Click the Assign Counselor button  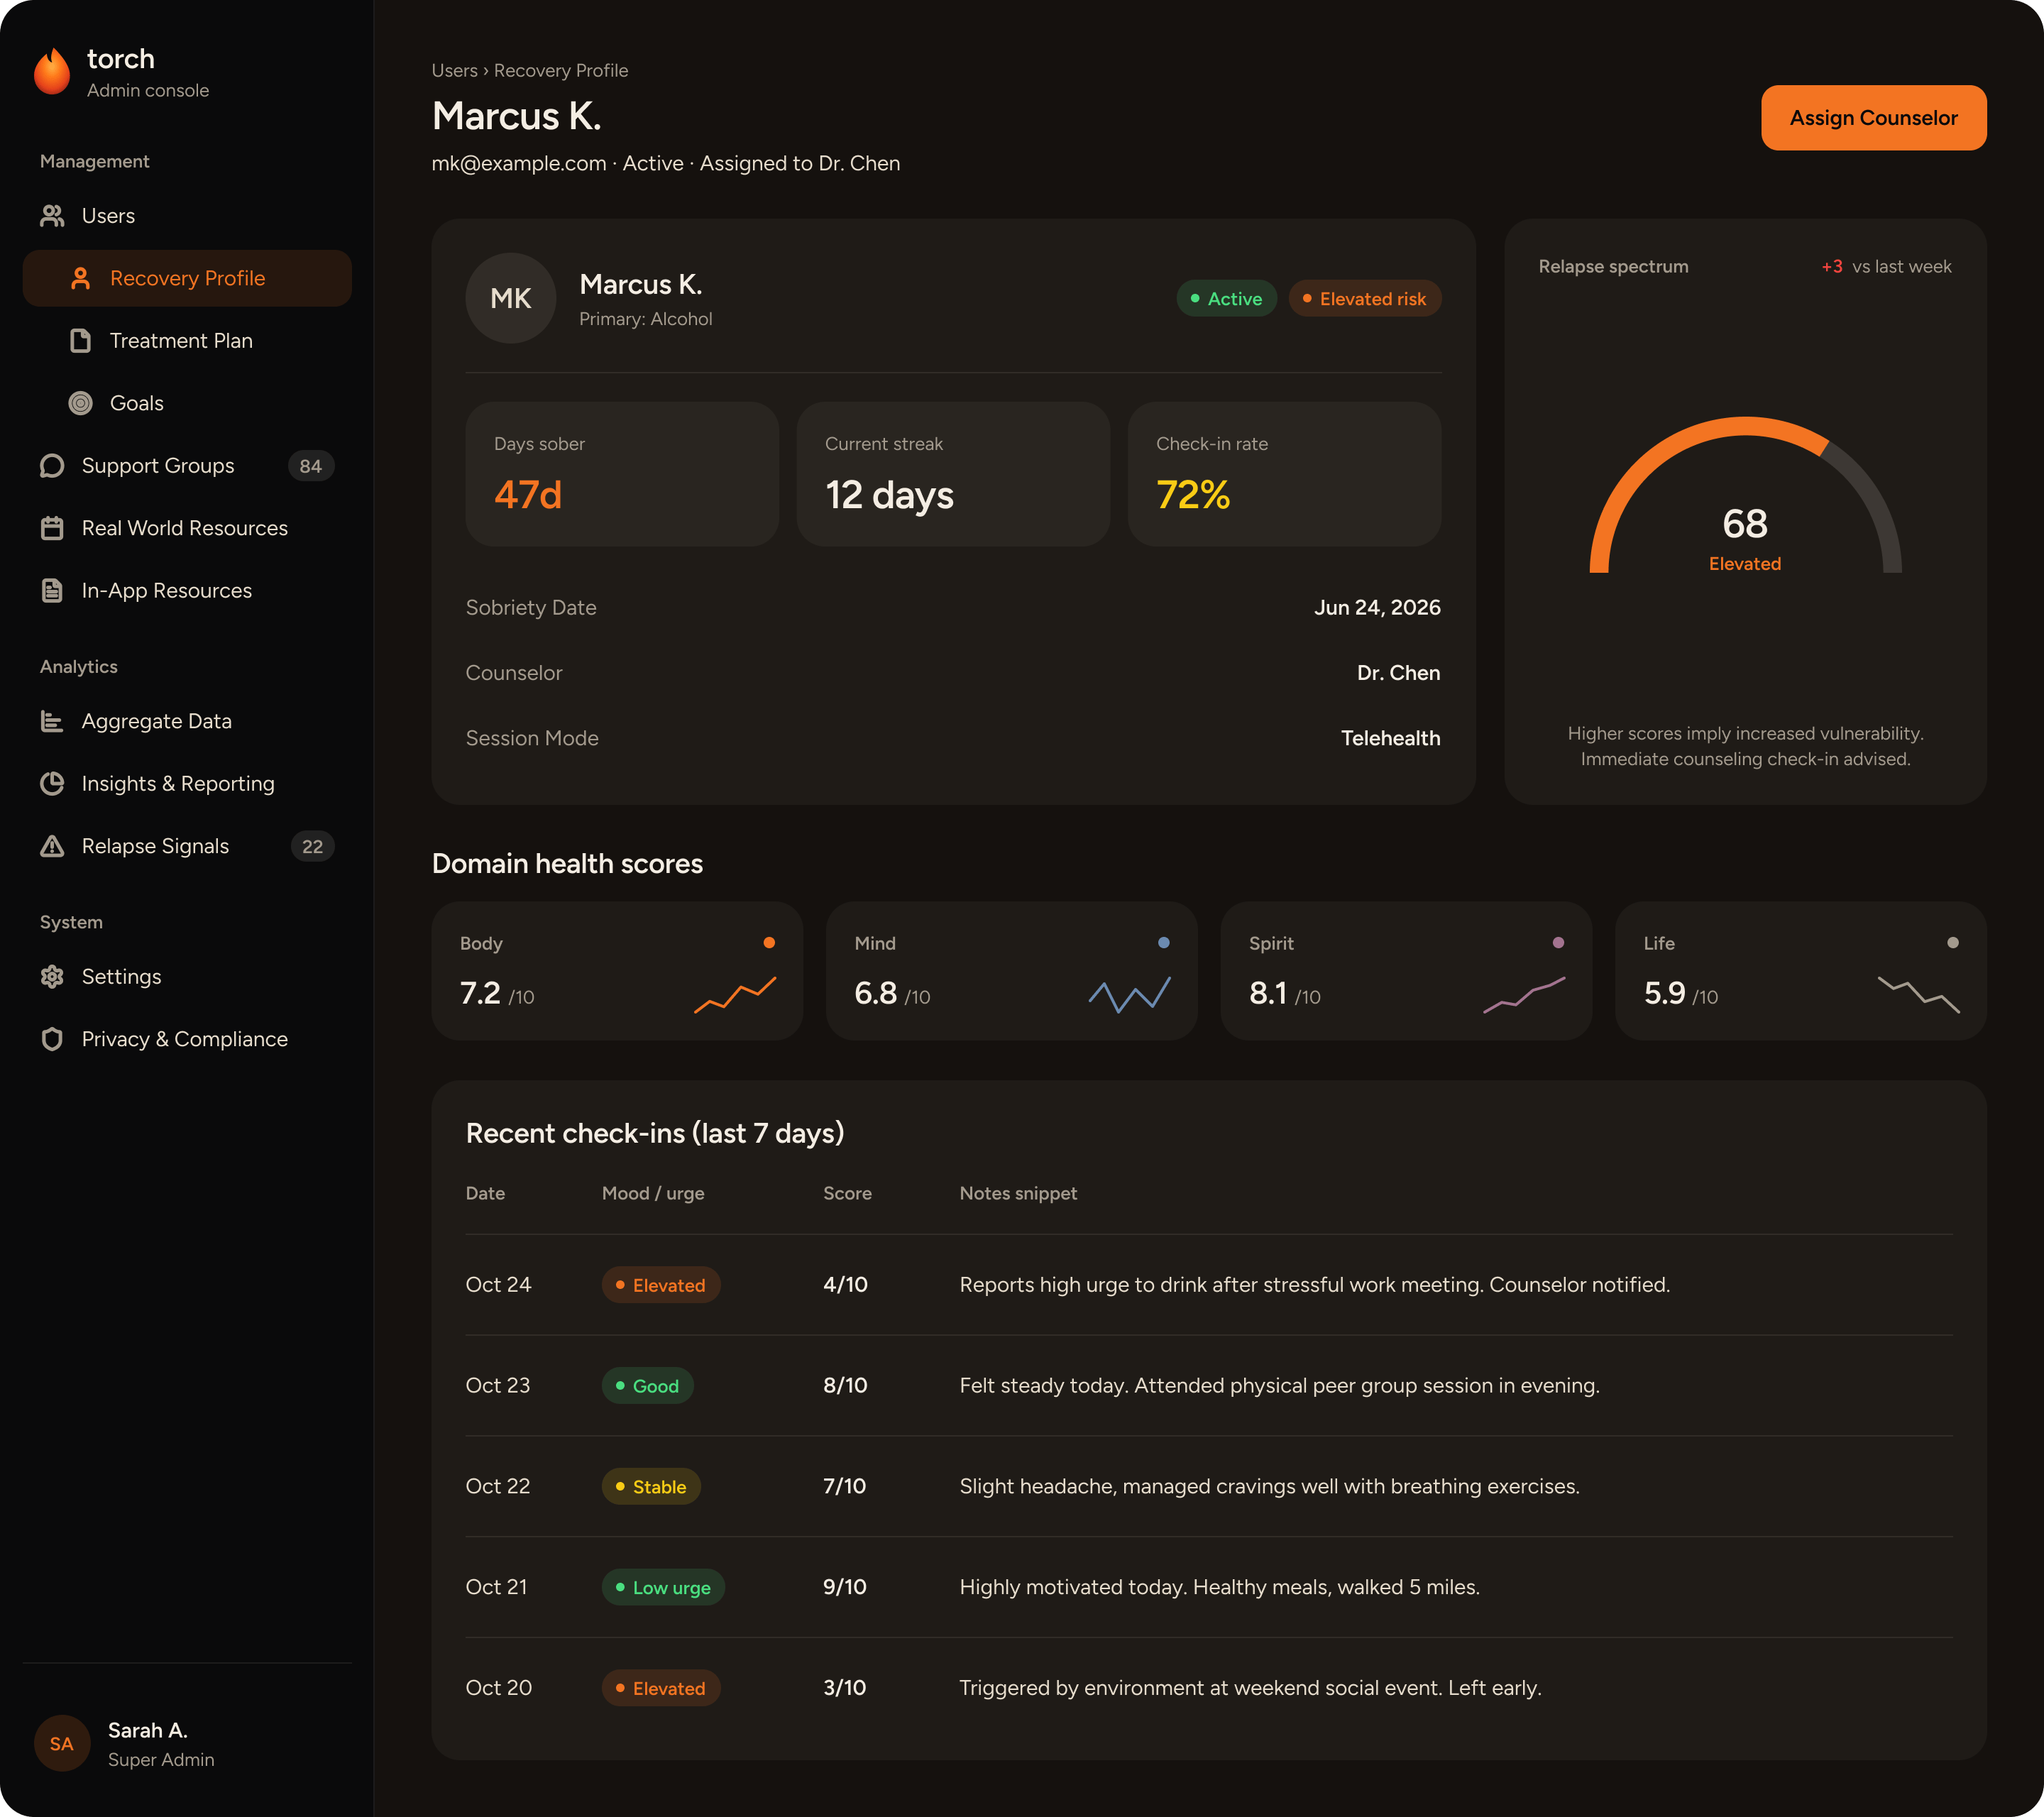click(x=1873, y=118)
